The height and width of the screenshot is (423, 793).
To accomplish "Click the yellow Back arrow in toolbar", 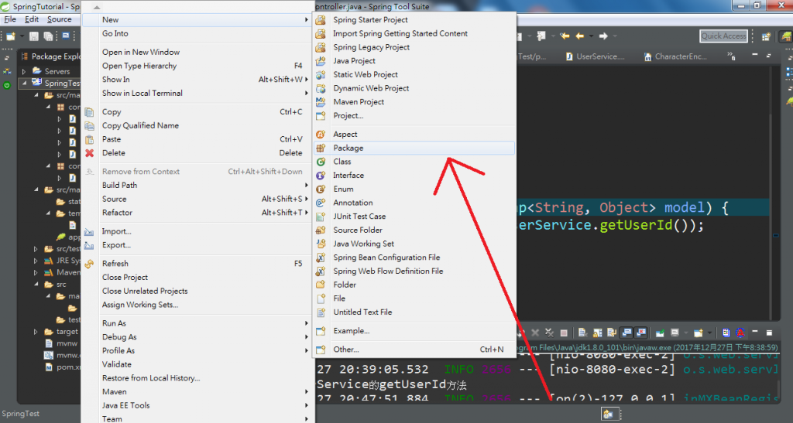I will [x=579, y=36].
